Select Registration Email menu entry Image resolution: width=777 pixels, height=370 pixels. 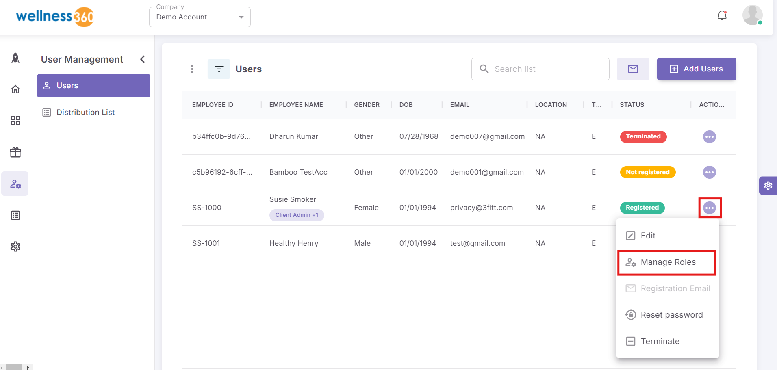668,288
